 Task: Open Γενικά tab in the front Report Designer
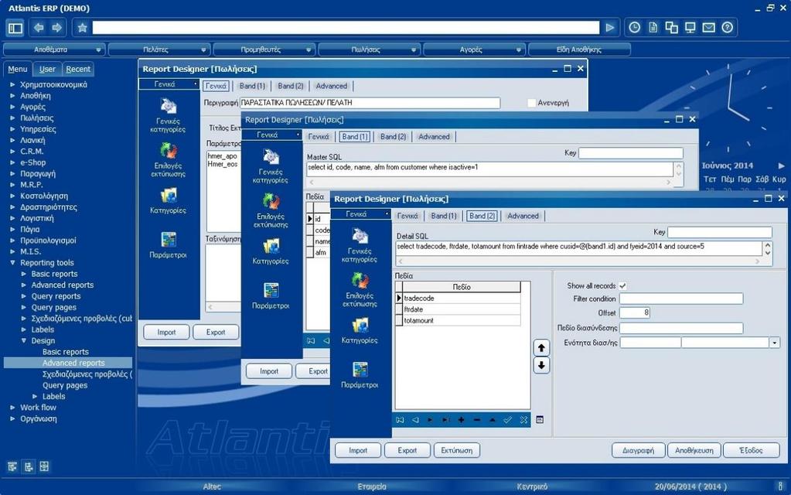coord(407,216)
